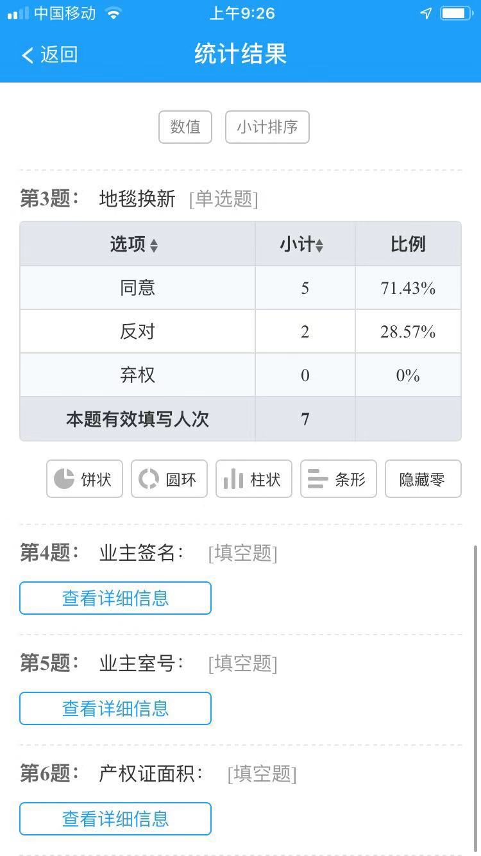Toggle the 小计排序 subtotal sorting button
Screen dimensions: 481x856
267,127
